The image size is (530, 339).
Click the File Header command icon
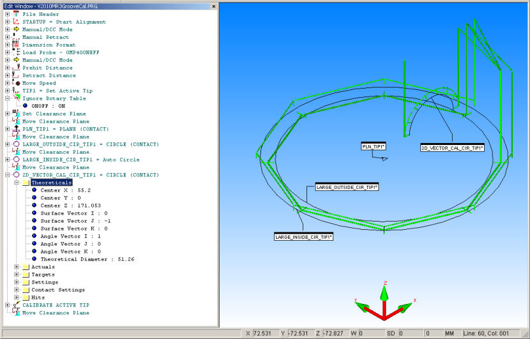[x=16, y=13]
